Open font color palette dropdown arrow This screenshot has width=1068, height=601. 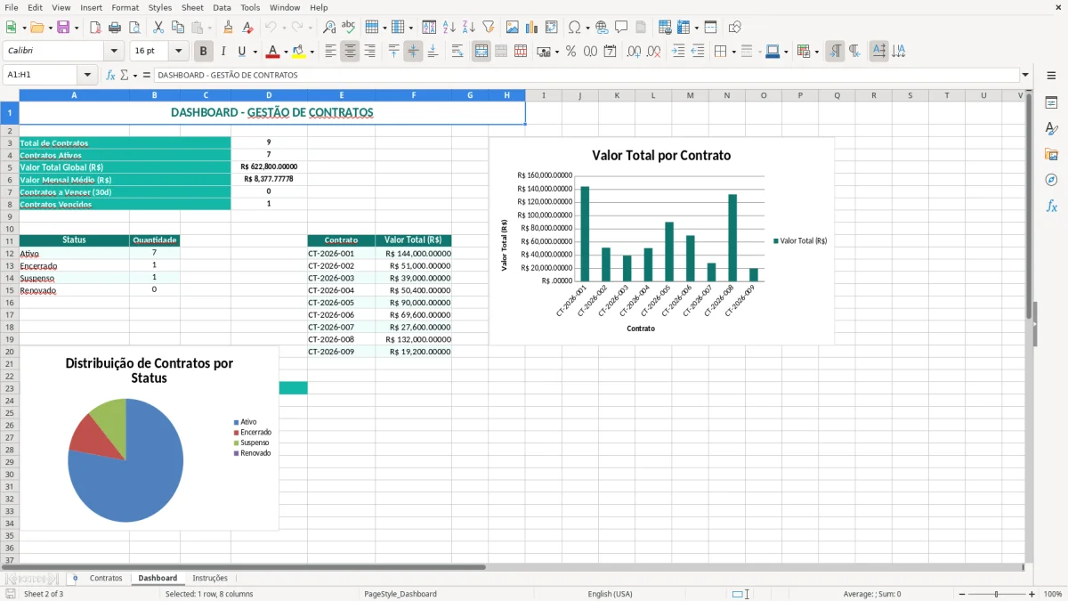coord(285,52)
